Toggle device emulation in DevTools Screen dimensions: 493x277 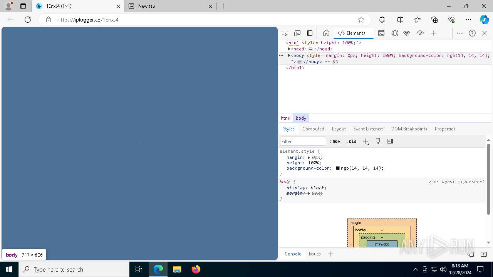pos(297,33)
